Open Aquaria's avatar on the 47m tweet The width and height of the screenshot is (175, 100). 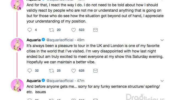[17, 85]
